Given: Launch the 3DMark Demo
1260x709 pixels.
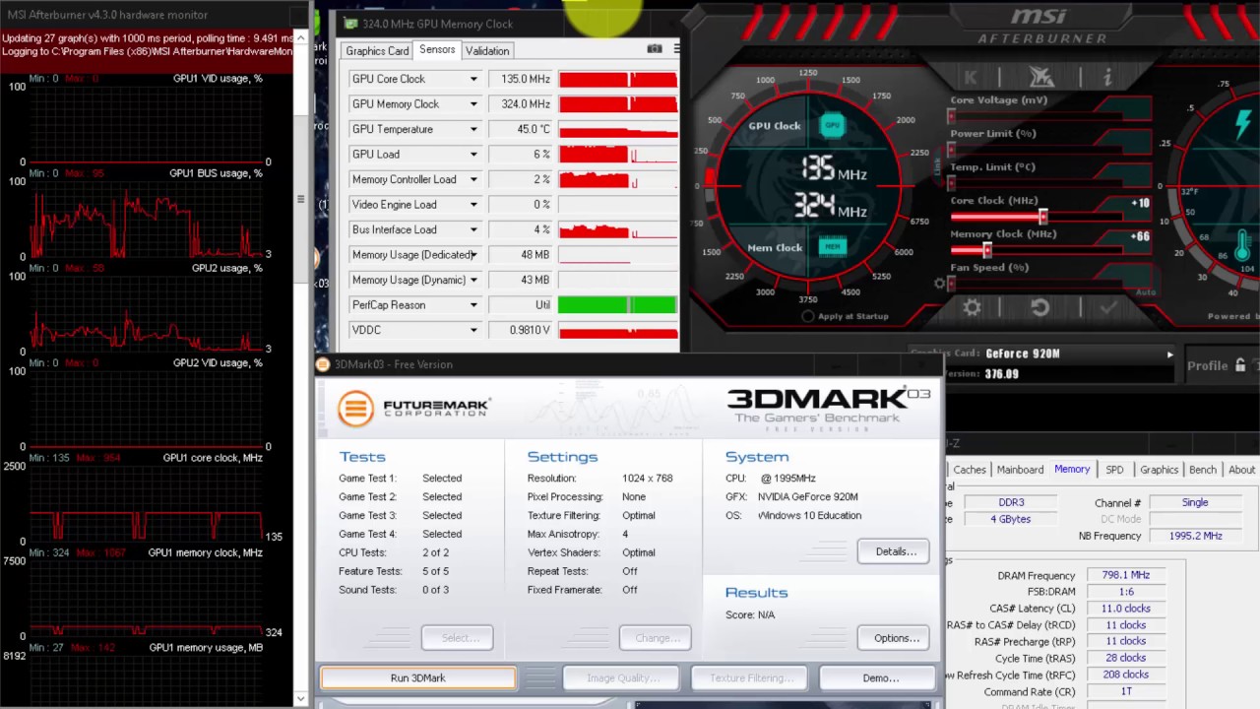Looking at the screenshot, I should [x=880, y=677].
